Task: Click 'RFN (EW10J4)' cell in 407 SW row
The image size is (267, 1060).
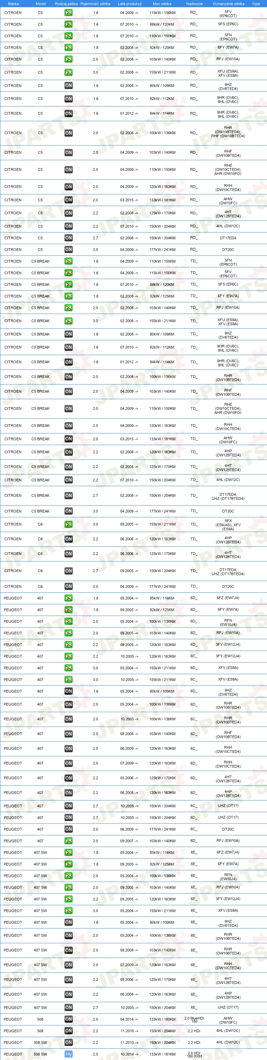Action: point(228,877)
